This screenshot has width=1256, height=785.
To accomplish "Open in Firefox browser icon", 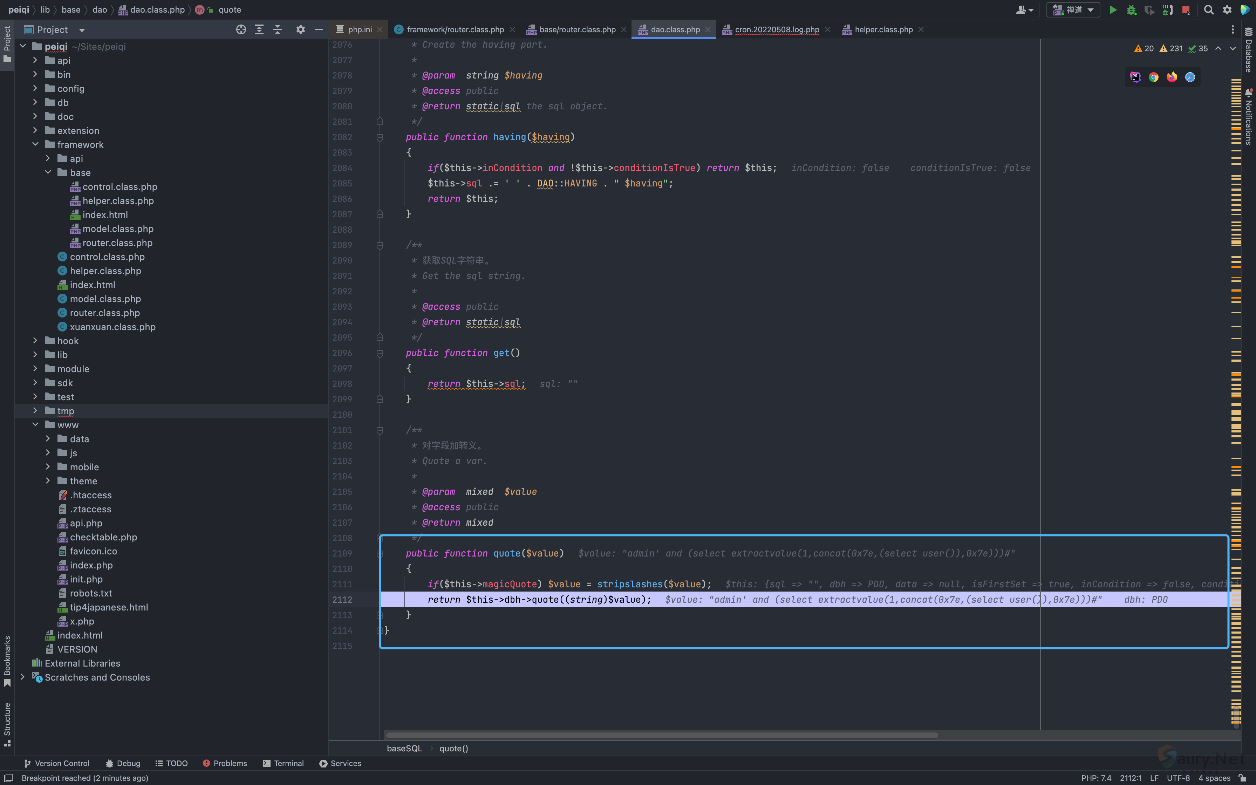I will pyautogui.click(x=1172, y=77).
